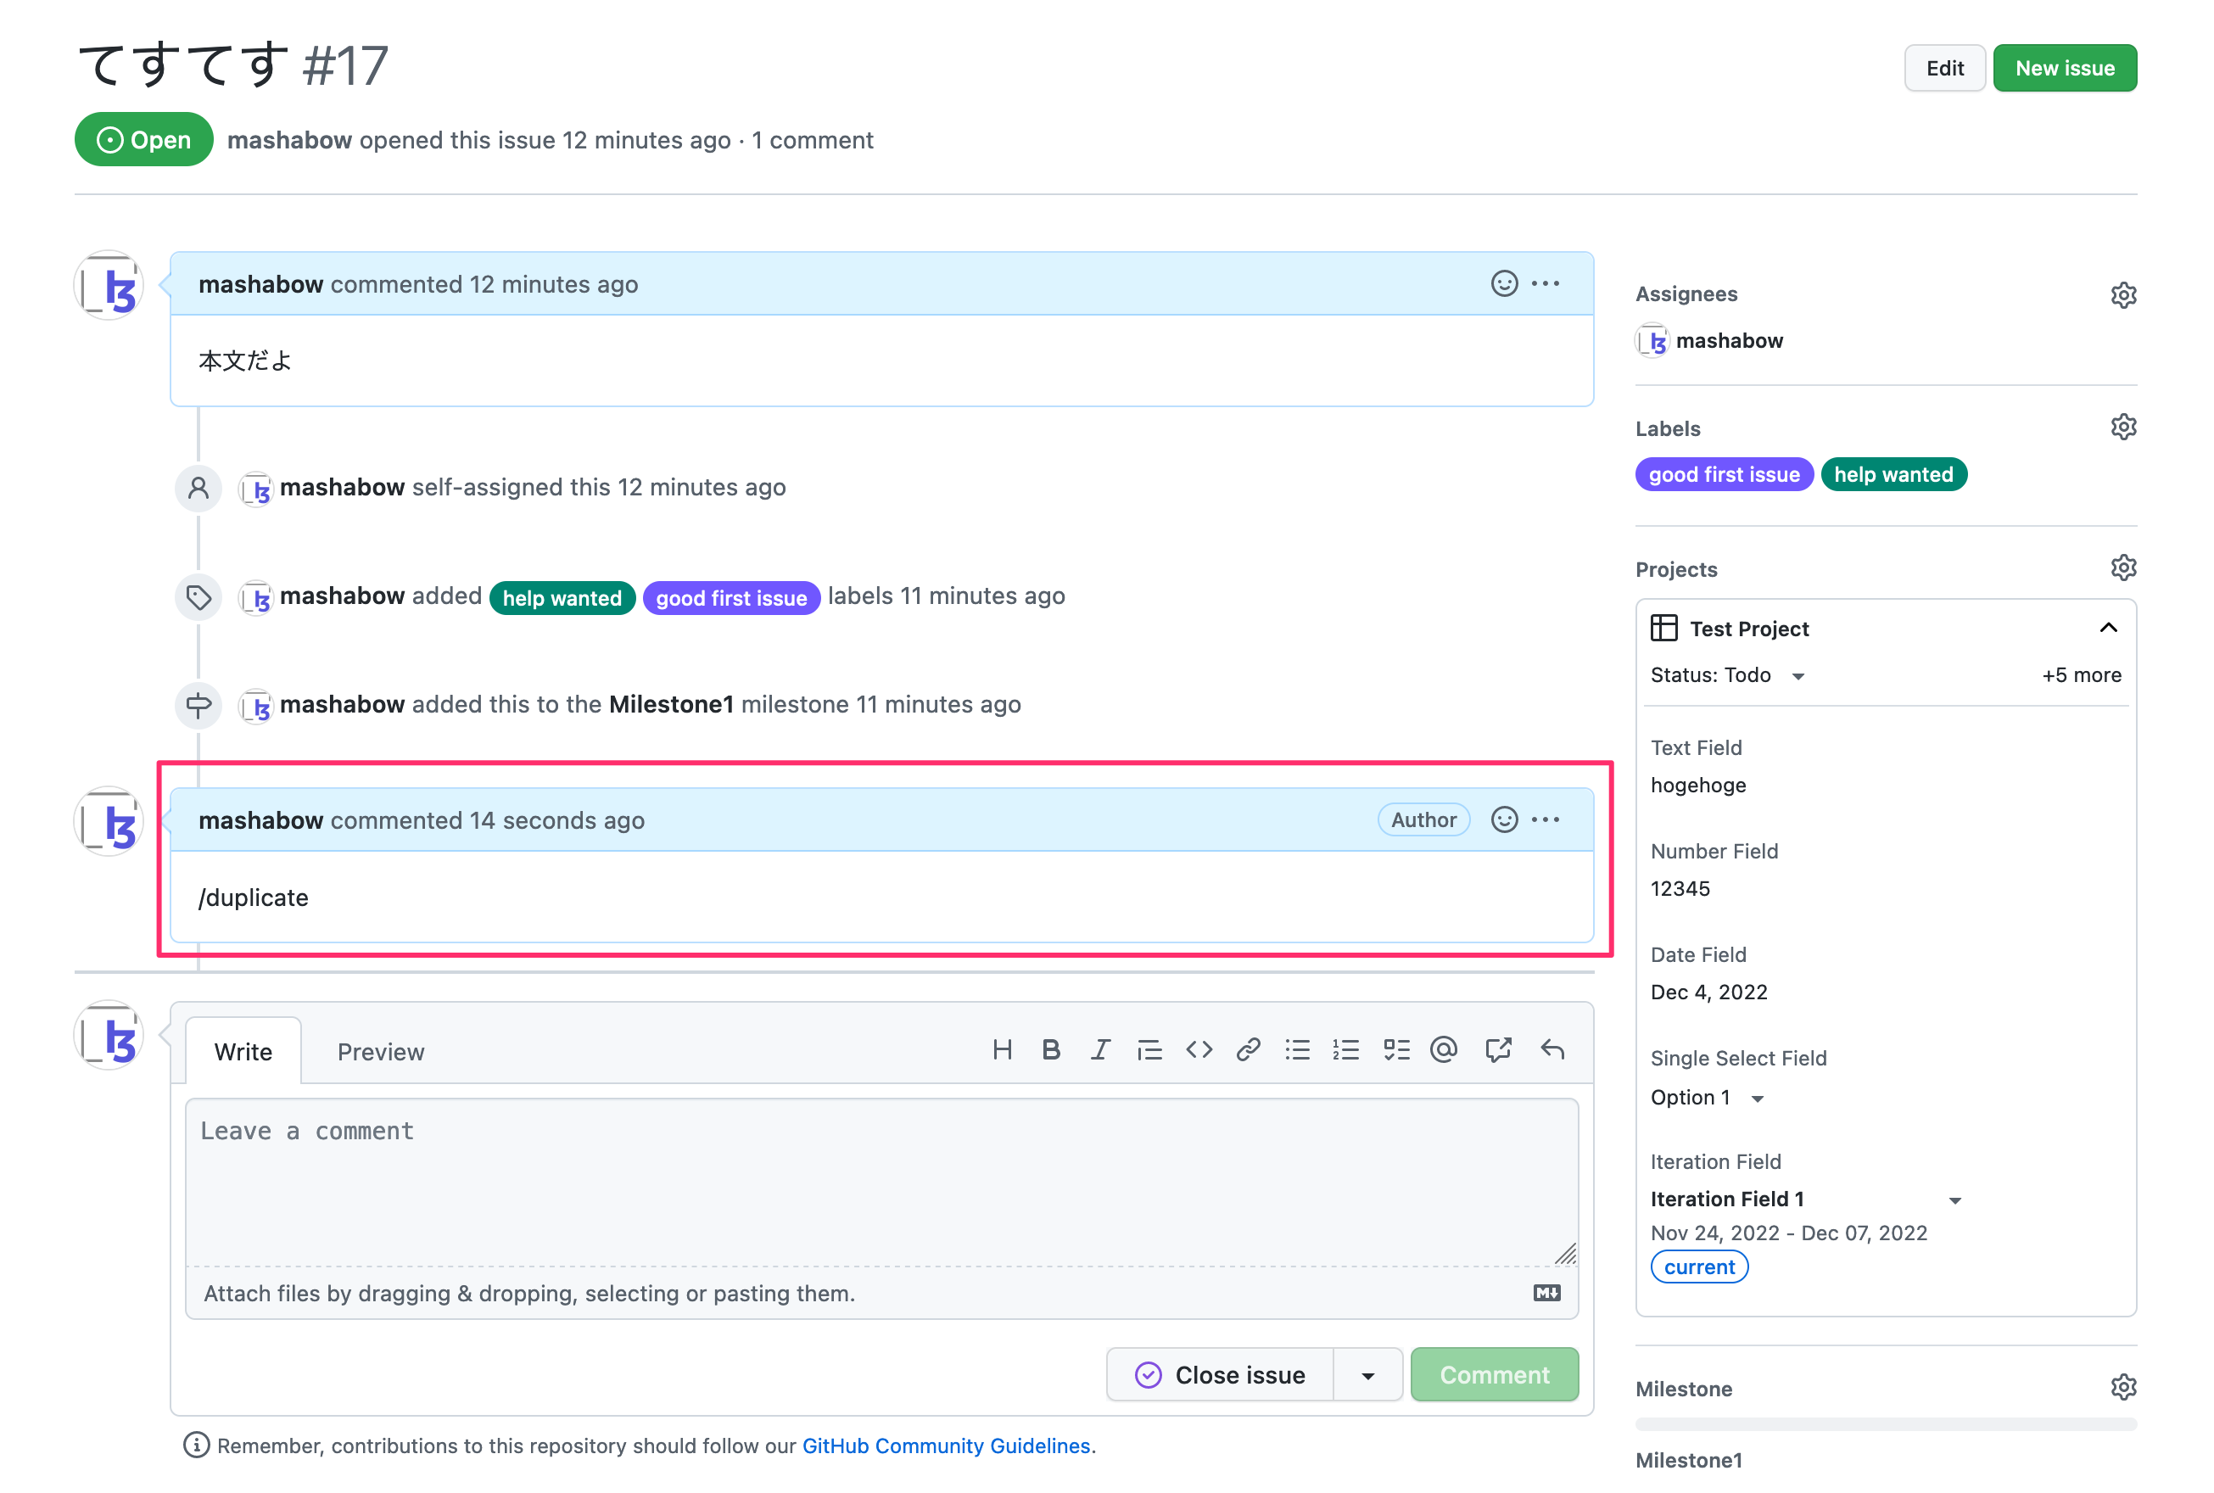Insert a link using the toolbar icon
This screenshot has height=1493, width=2214.
(1248, 1049)
